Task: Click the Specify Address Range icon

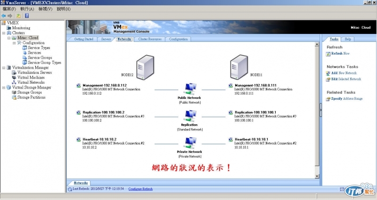Action: [x=328, y=99]
